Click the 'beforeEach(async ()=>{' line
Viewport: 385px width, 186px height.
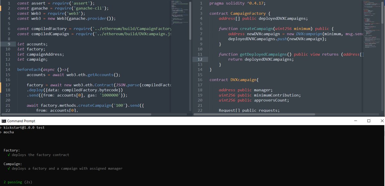43,69
